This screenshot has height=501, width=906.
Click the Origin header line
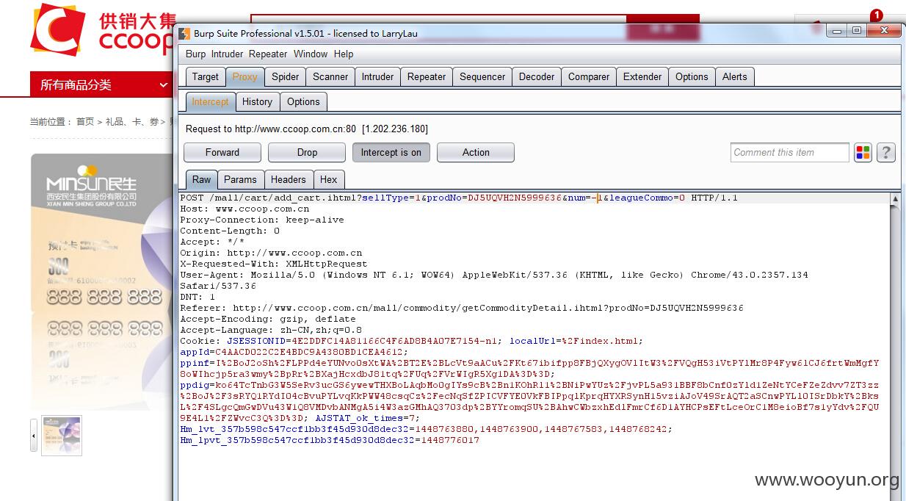click(271, 253)
